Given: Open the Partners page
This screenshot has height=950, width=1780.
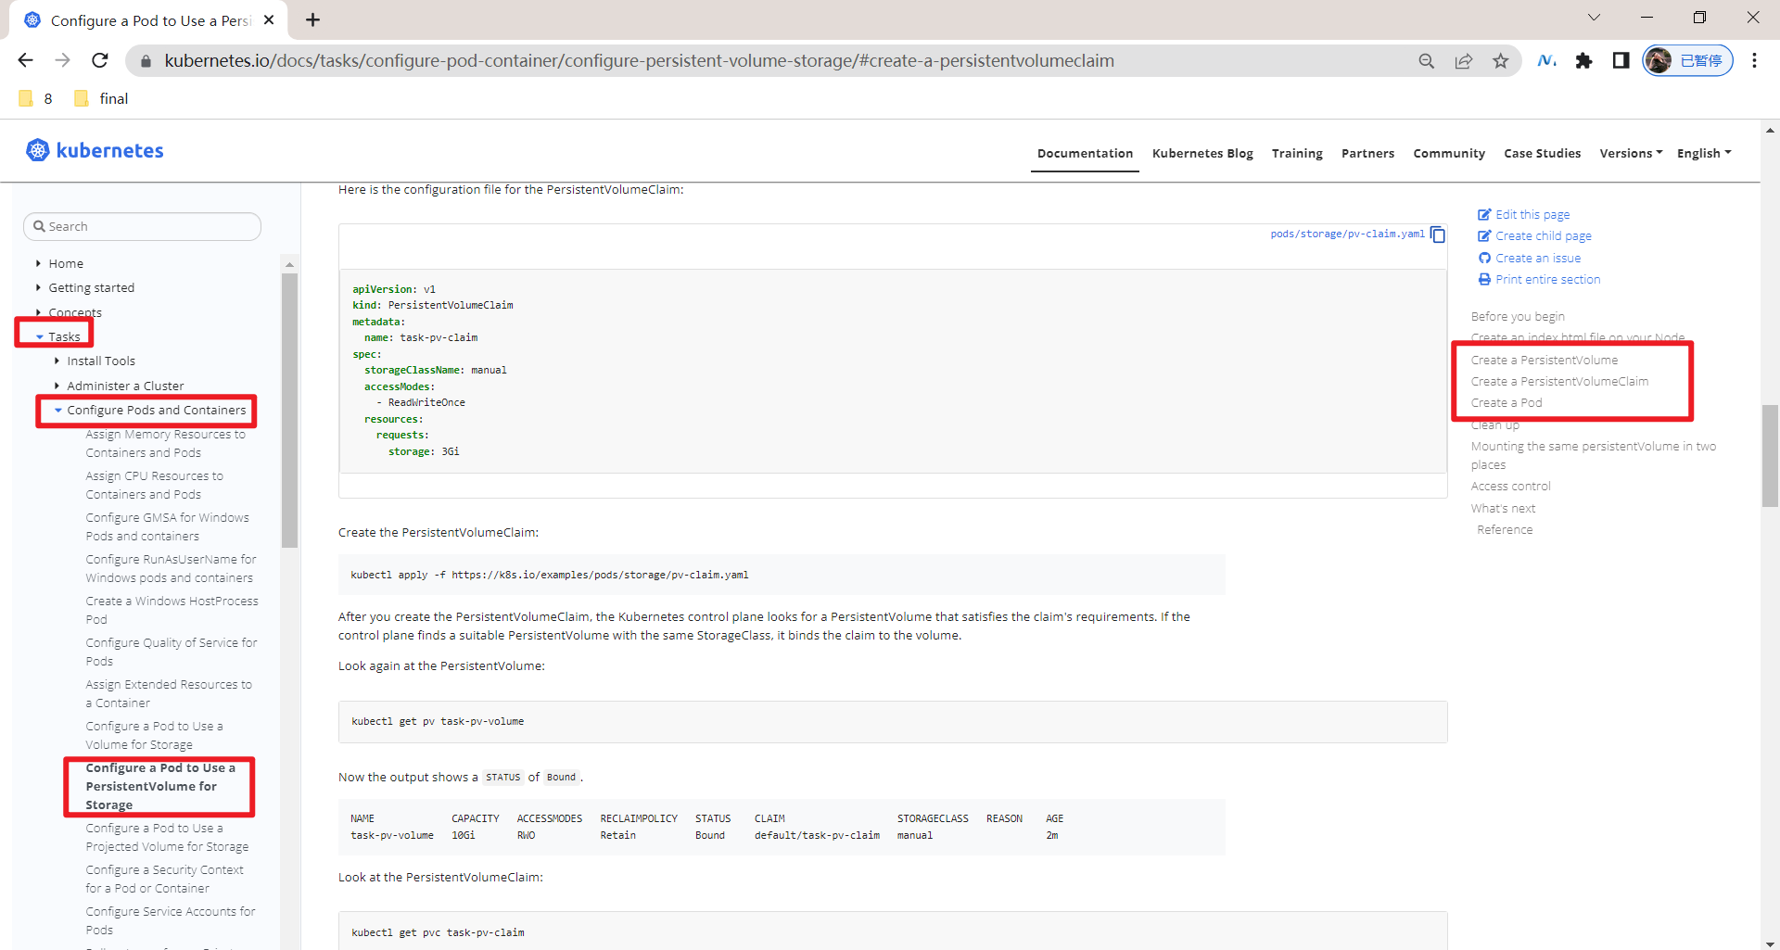Looking at the screenshot, I should (x=1367, y=153).
